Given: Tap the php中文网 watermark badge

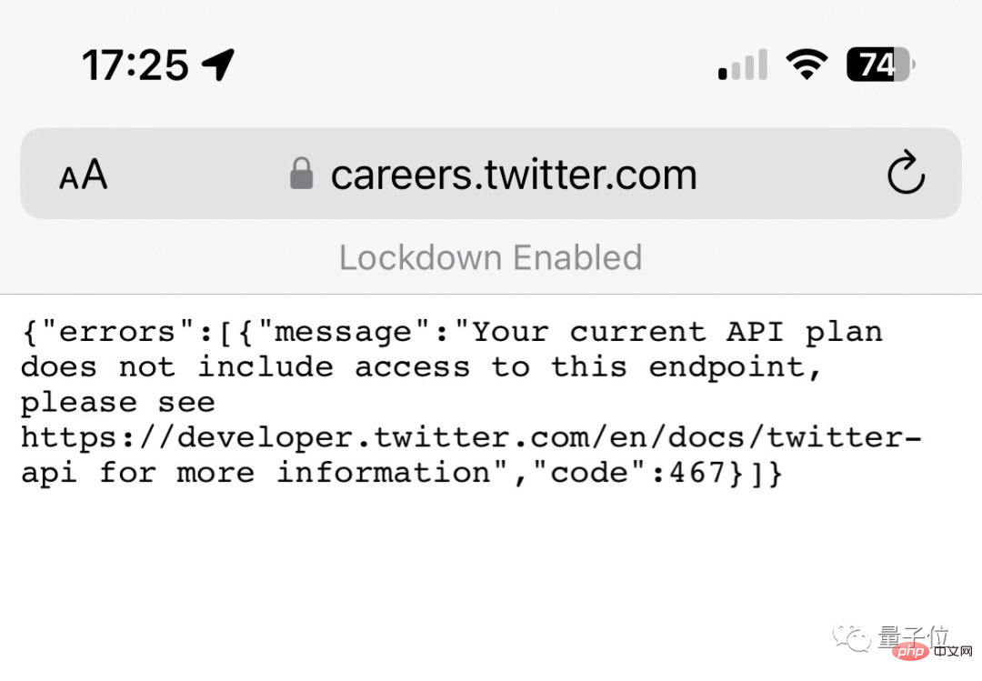Looking at the screenshot, I should pos(933,651).
